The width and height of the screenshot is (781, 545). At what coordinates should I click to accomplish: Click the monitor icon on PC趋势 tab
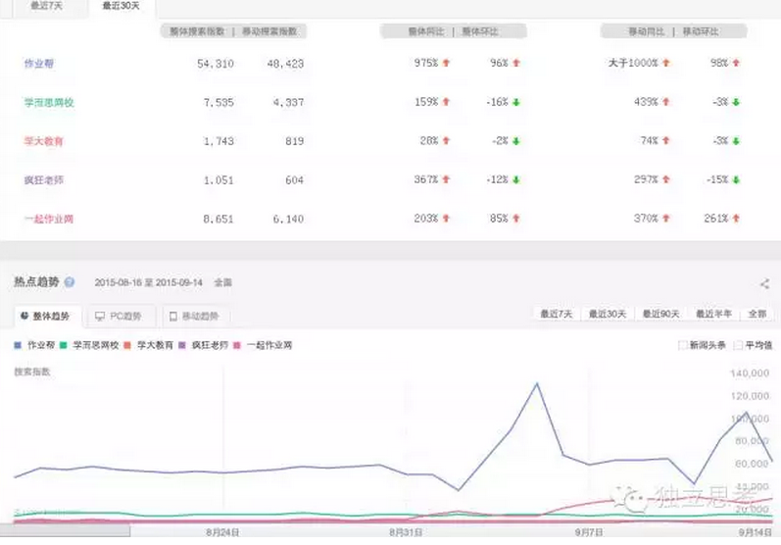pos(100,316)
